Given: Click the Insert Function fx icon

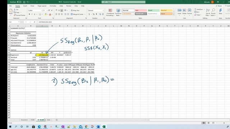Looking at the screenshot, I should pos(34,22).
